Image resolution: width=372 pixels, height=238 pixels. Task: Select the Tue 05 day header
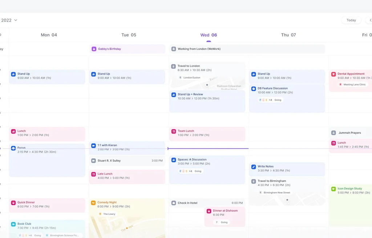[x=129, y=35]
